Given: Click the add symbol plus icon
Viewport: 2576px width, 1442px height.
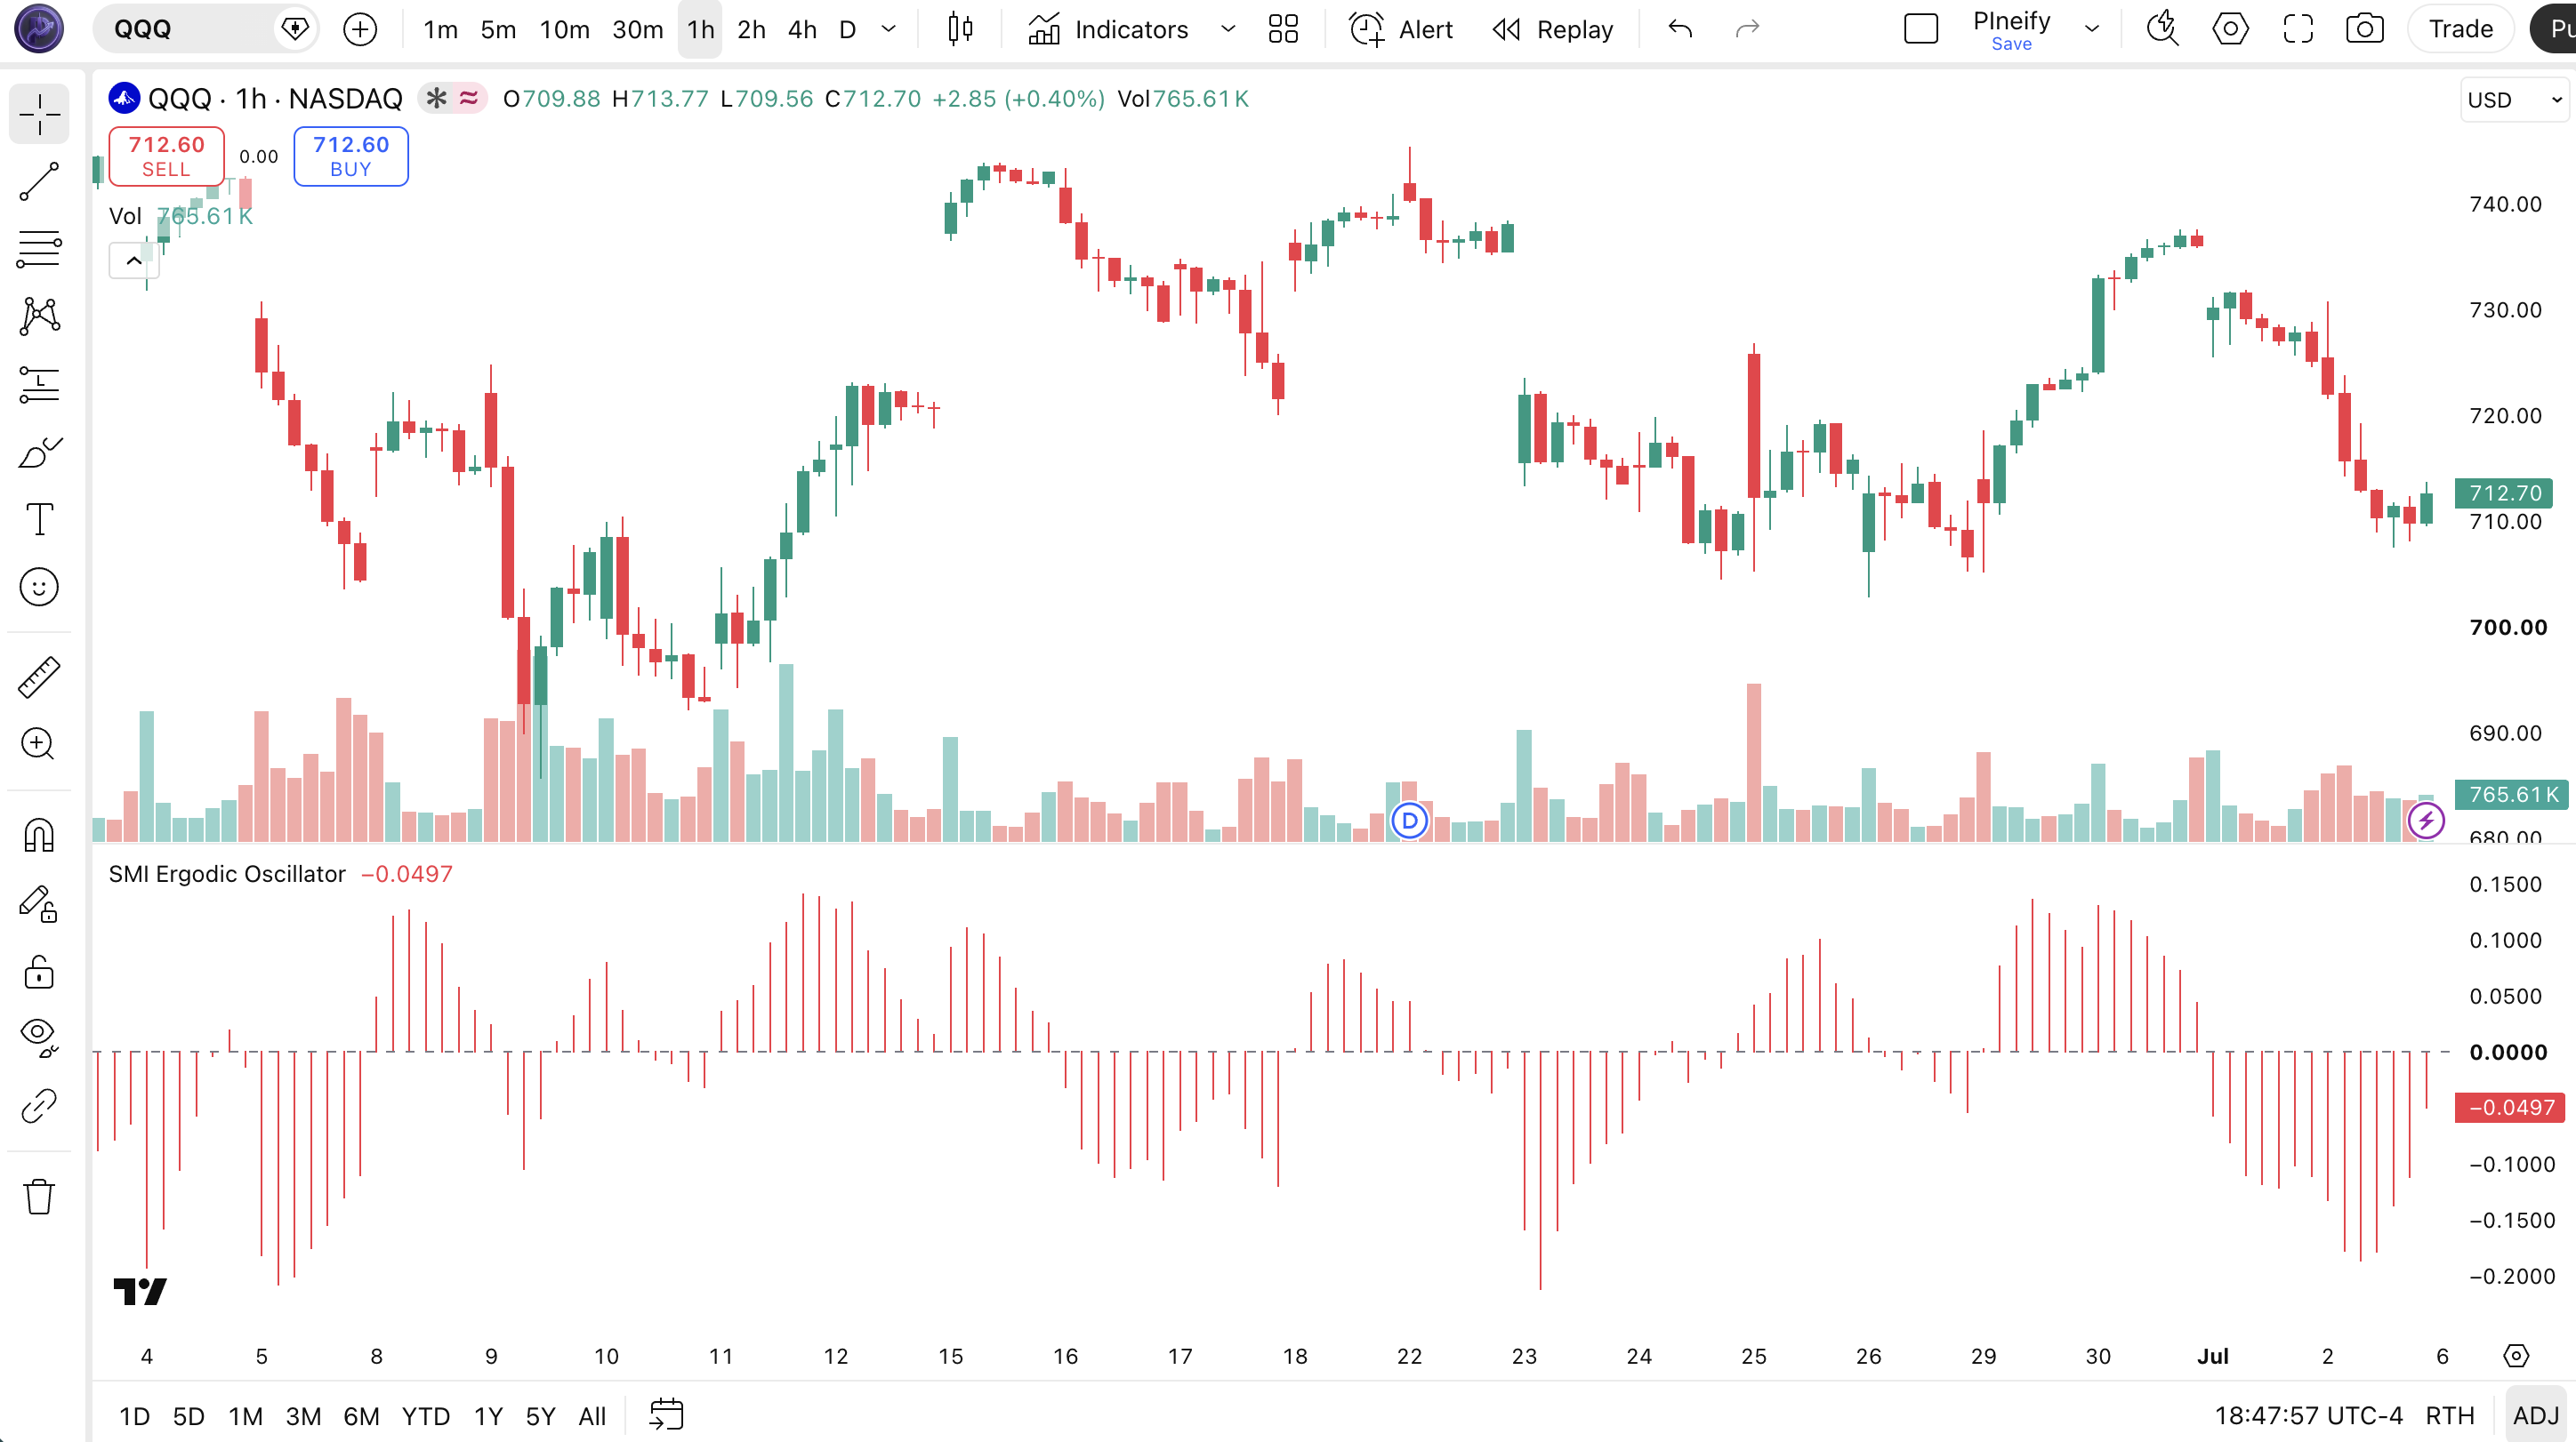Looking at the screenshot, I should [360, 29].
